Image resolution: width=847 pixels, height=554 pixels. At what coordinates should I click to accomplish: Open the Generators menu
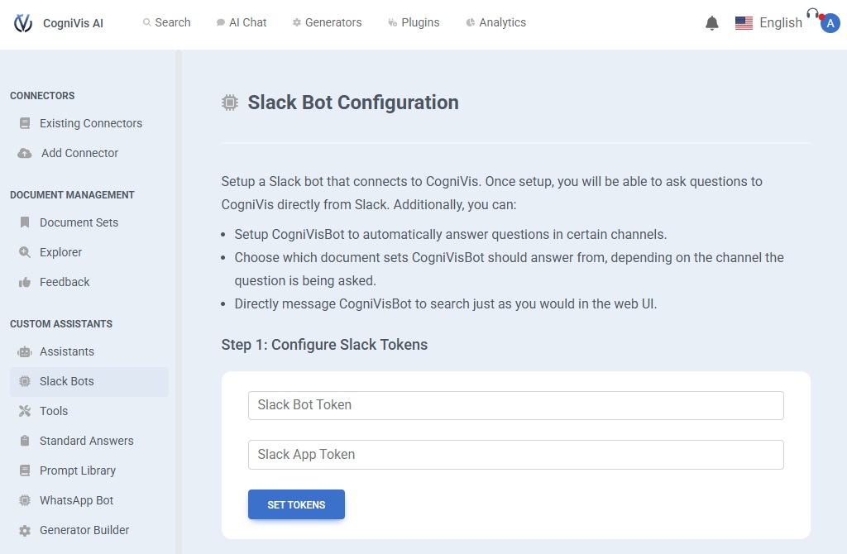pyautogui.click(x=327, y=22)
